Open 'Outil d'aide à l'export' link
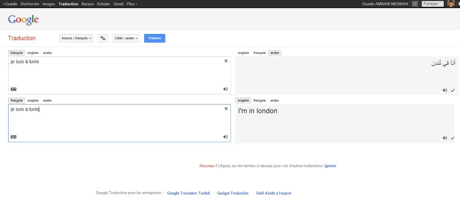 pyautogui.click(x=274, y=193)
